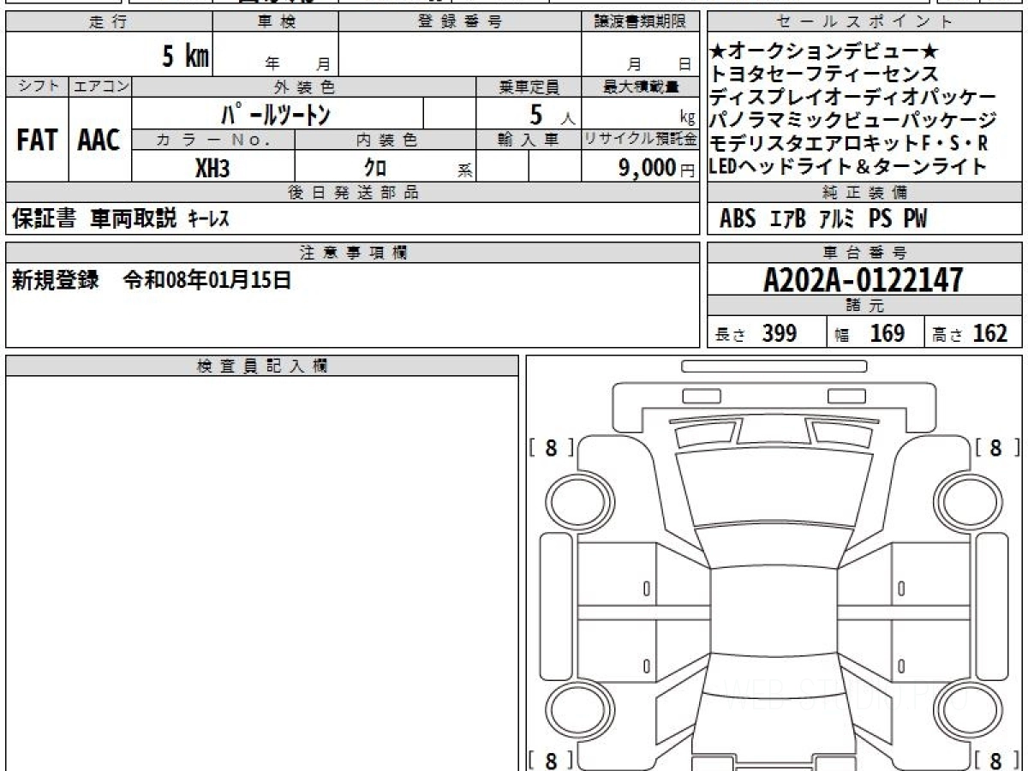Image resolution: width=1028 pixels, height=771 pixels.
Task: Click the 後日発送部品 header
Action: click(x=353, y=193)
